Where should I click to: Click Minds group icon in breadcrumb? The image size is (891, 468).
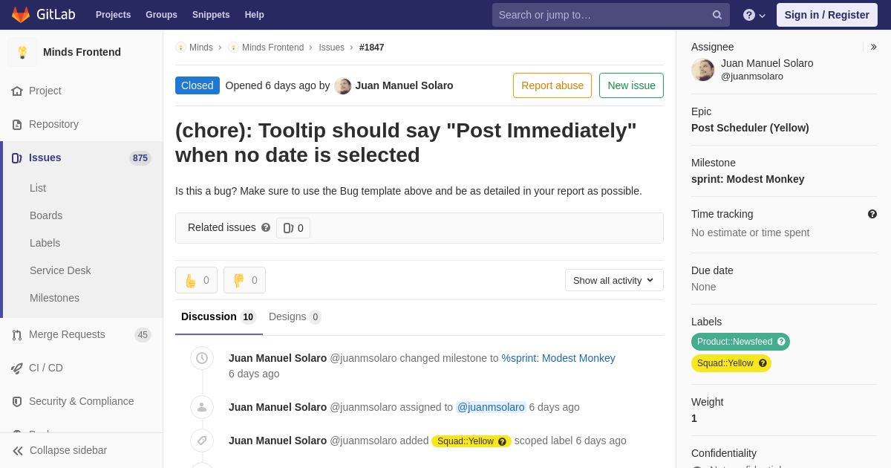(180, 48)
